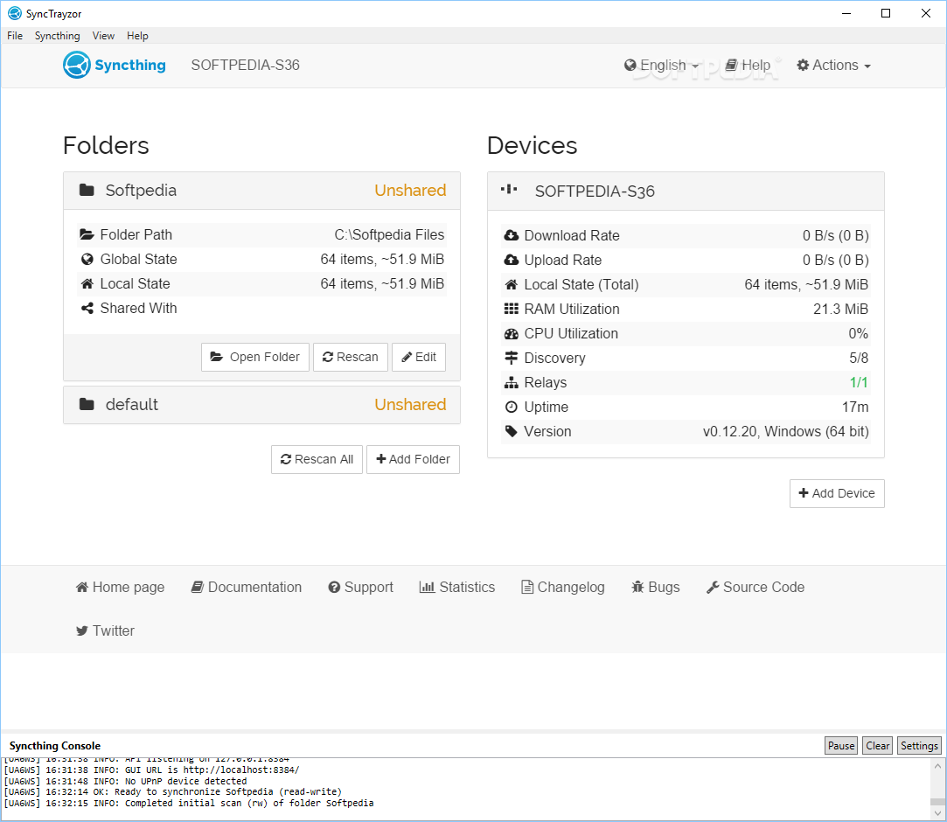
Task: Click the green 1/1 Relays value
Action: click(858, 382)
